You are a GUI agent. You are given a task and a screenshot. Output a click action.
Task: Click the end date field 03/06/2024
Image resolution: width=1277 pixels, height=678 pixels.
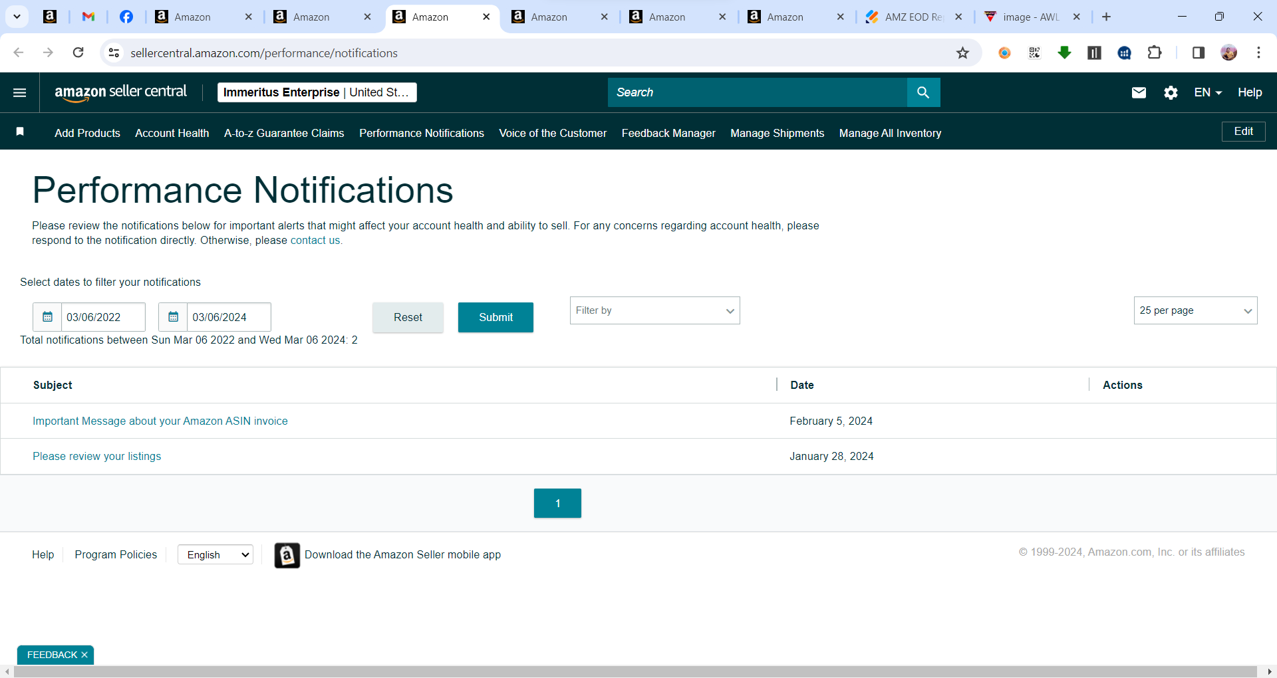coord(229,317)
